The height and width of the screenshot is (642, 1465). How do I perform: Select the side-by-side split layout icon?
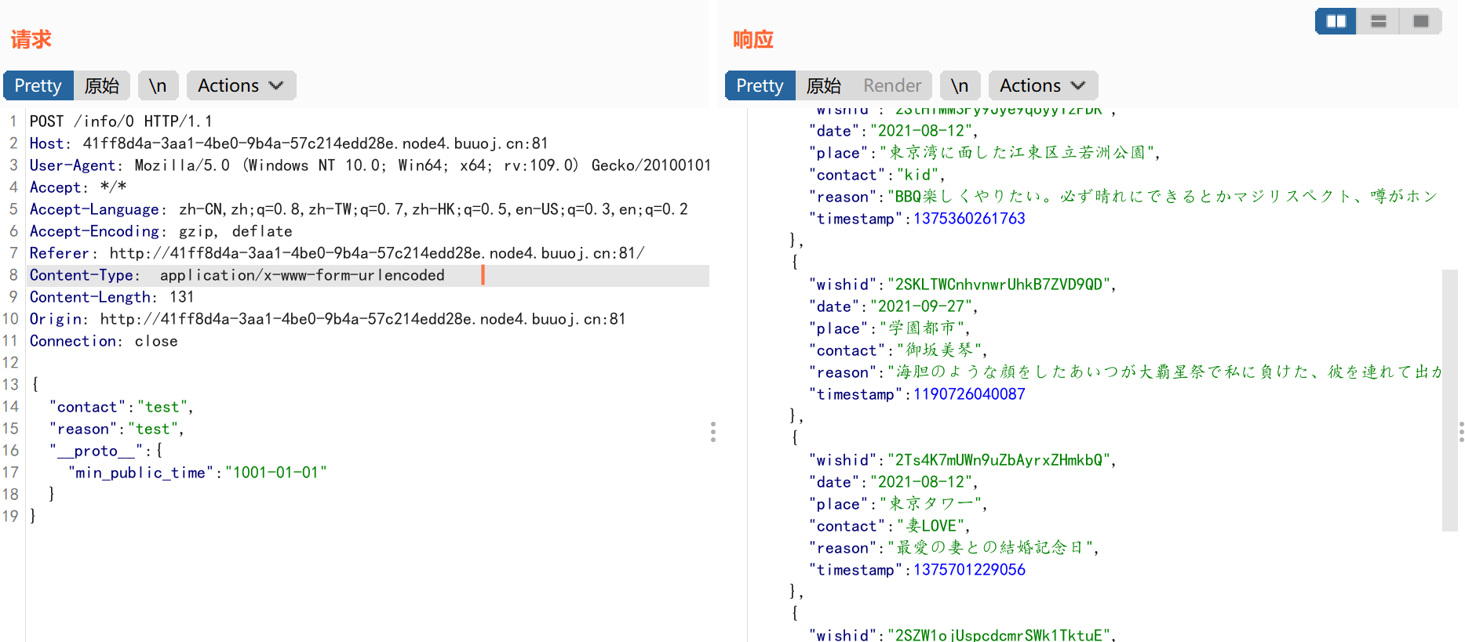pos(1336,21)
